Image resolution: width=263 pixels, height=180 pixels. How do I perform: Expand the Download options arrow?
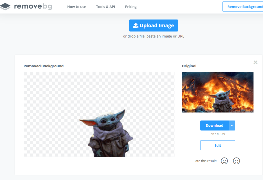[x=232, y=125]
